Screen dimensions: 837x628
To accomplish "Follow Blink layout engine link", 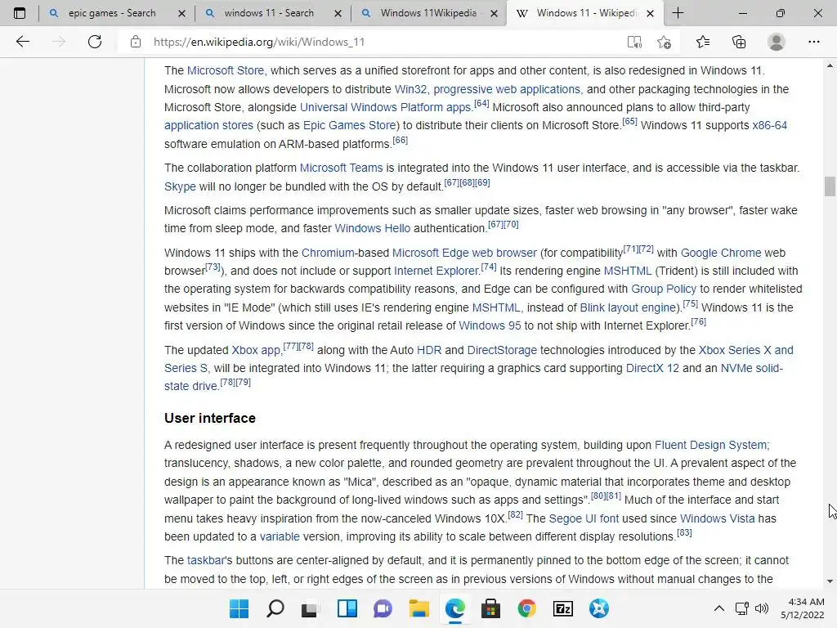I will click(628, 307).
